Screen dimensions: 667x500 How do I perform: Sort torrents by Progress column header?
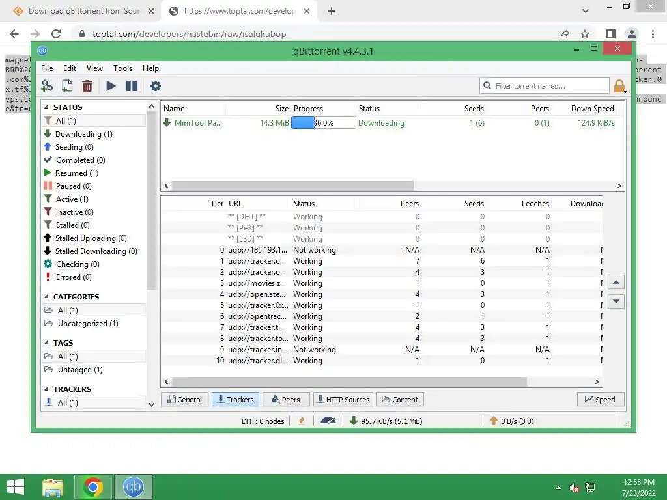point(323,109)
